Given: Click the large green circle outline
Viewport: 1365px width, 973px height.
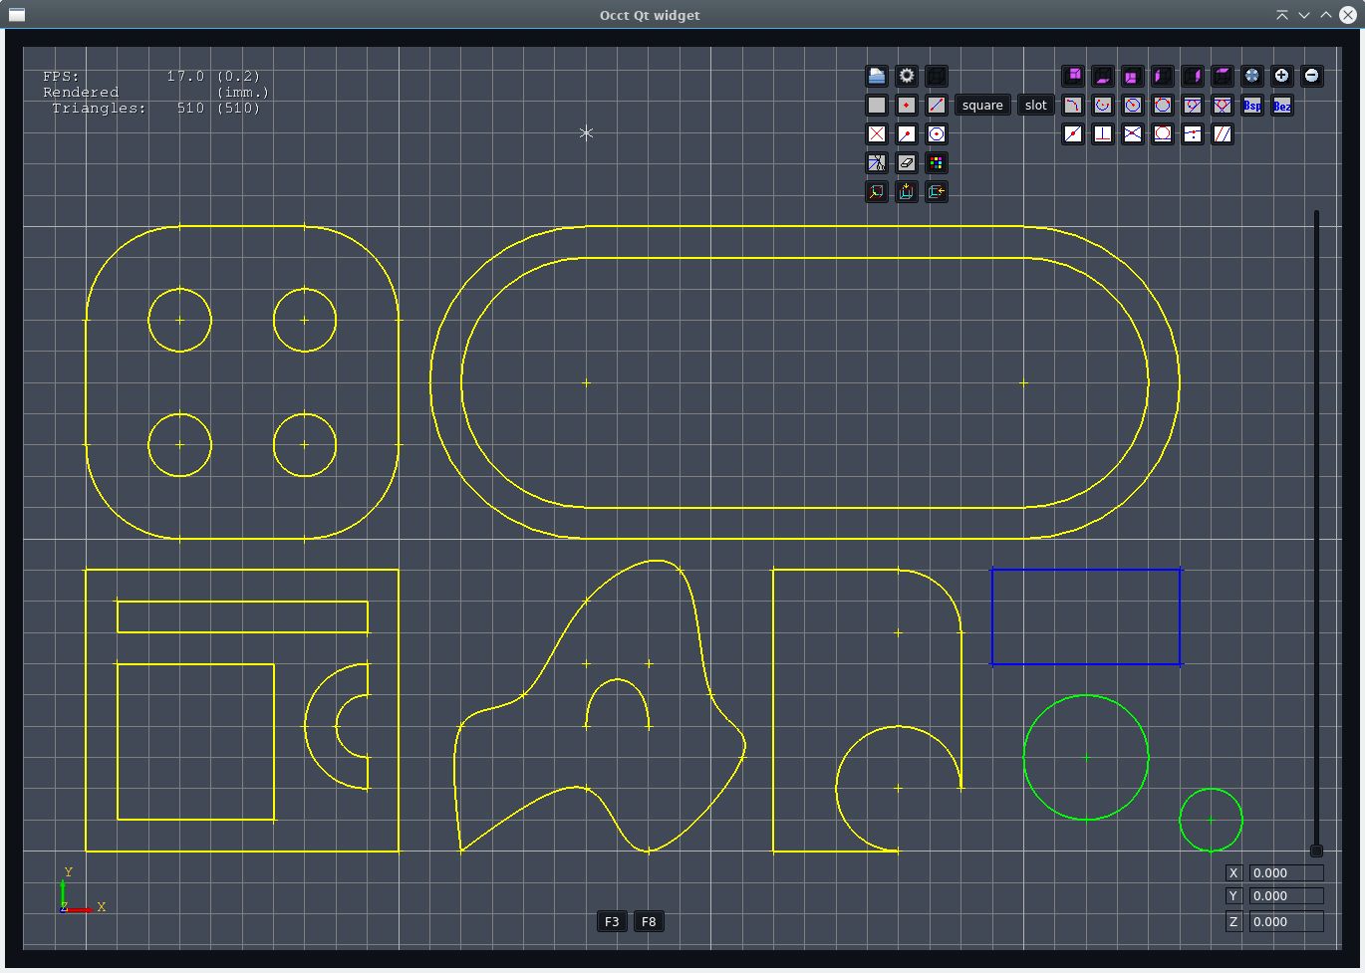Looking at the screenshot, I should [x=1086, y=757].
